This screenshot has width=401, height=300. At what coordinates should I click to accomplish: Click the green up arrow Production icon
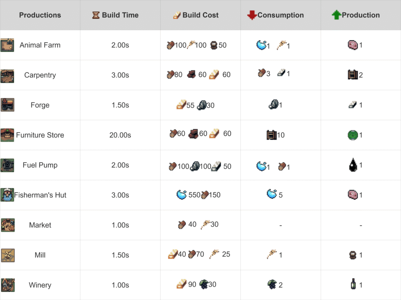[x=336, y=15]
